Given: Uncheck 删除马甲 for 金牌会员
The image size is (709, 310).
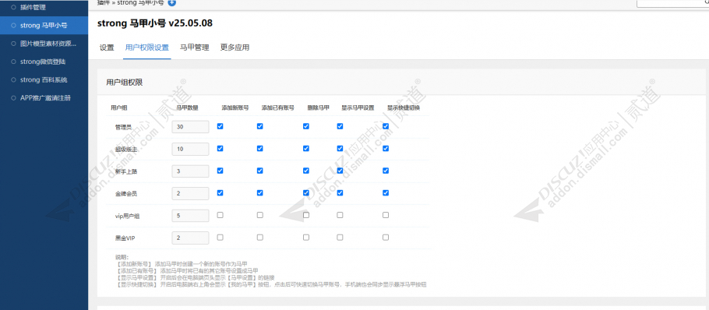Looking at the screenshot, I should pos(306,192).
